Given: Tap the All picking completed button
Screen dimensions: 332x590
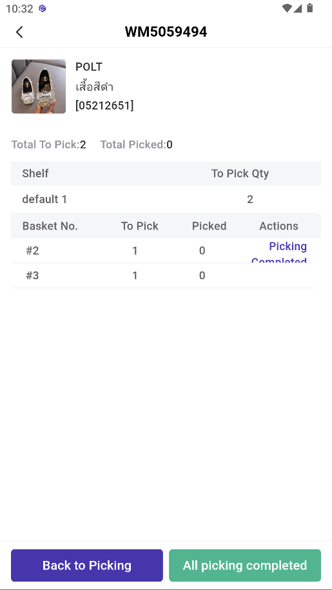Looking at the screenshot, I should [245, 565].
